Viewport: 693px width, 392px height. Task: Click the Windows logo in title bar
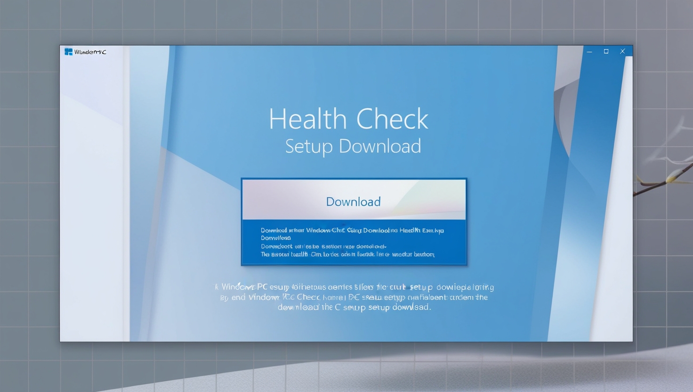click(x=69, y=52)
